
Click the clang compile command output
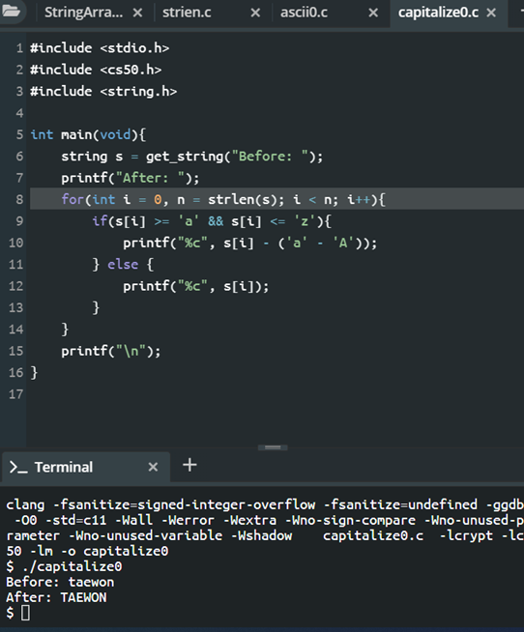pyautogui.click(x=265, y=528)
